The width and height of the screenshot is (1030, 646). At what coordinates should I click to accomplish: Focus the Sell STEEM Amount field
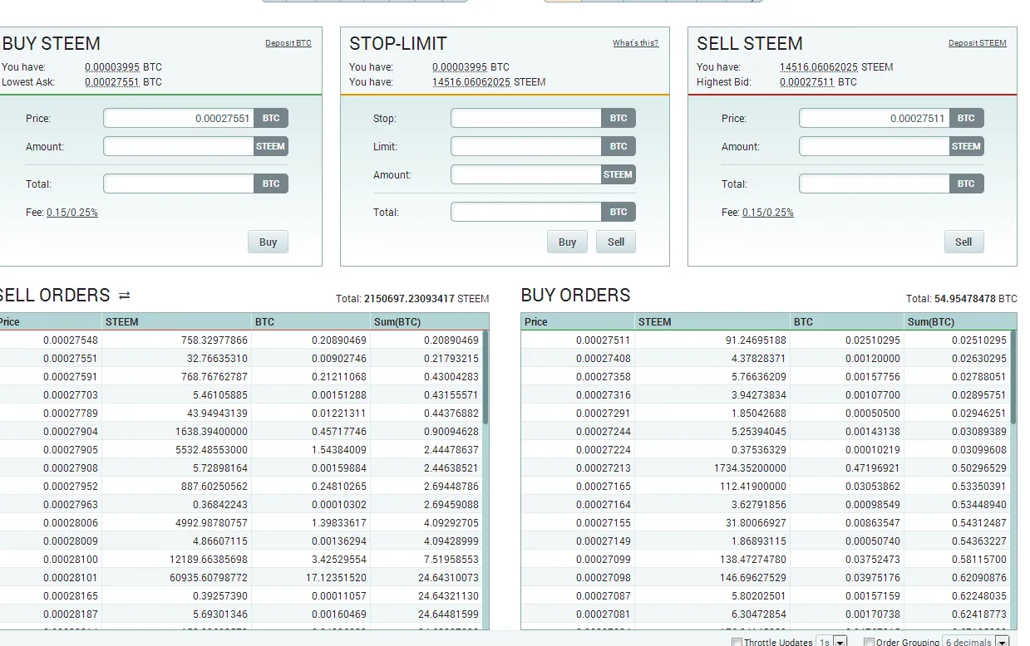[x=875, y=146]
